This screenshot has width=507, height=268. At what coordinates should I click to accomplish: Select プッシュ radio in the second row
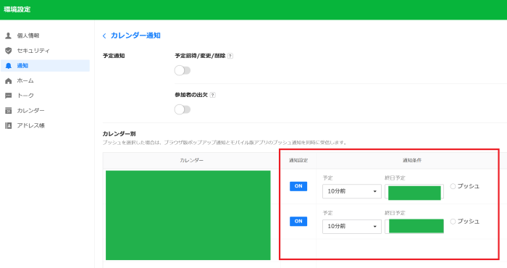(x=453, y=222)
